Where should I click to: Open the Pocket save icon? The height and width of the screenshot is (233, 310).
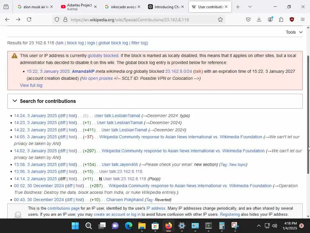coord(248,19)
